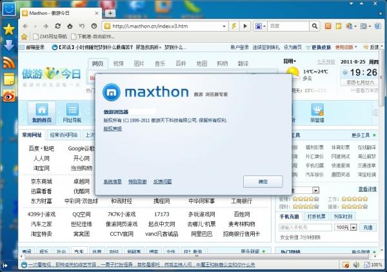
Task: Go forward with the forward arrow
Action: click(x=46, y=26)
